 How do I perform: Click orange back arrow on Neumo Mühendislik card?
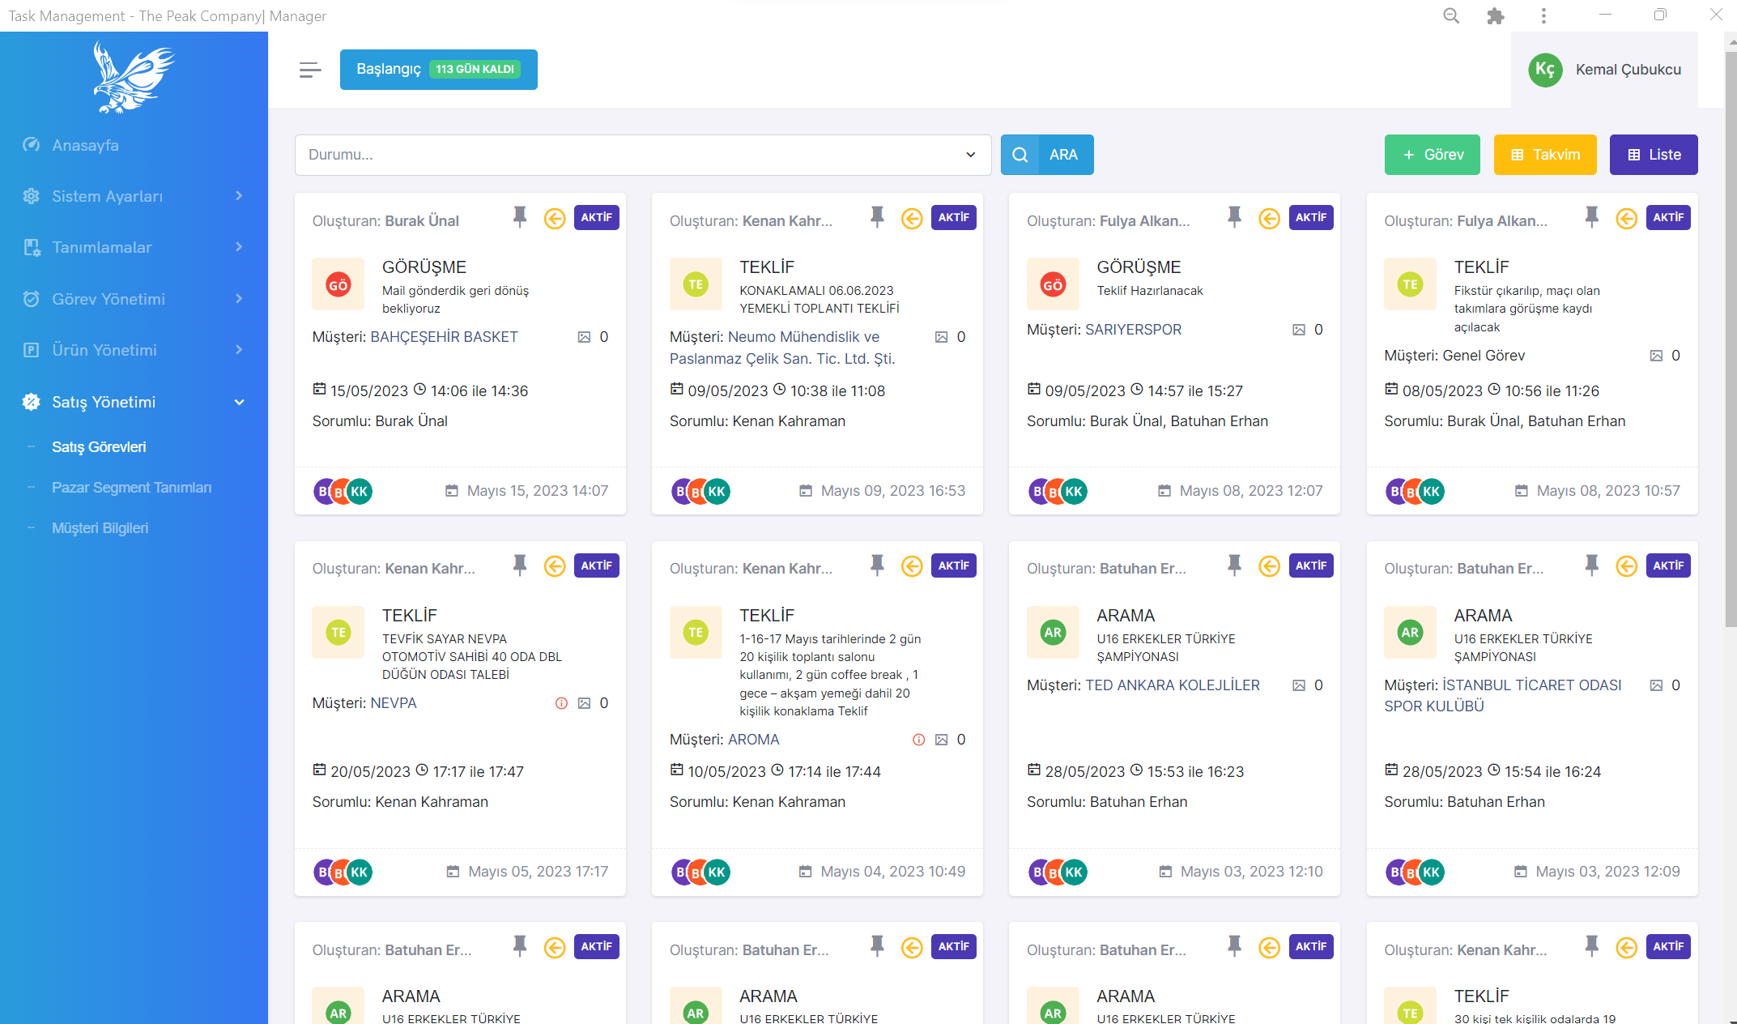pyautogui.click(x=912, y=219)
